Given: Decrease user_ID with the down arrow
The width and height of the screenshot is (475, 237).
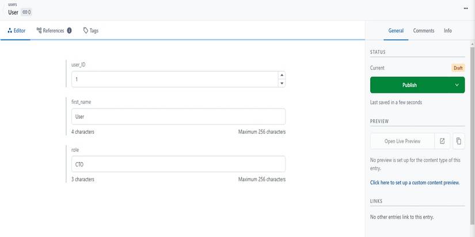Looking at the screenshot, I should point(282,83).
